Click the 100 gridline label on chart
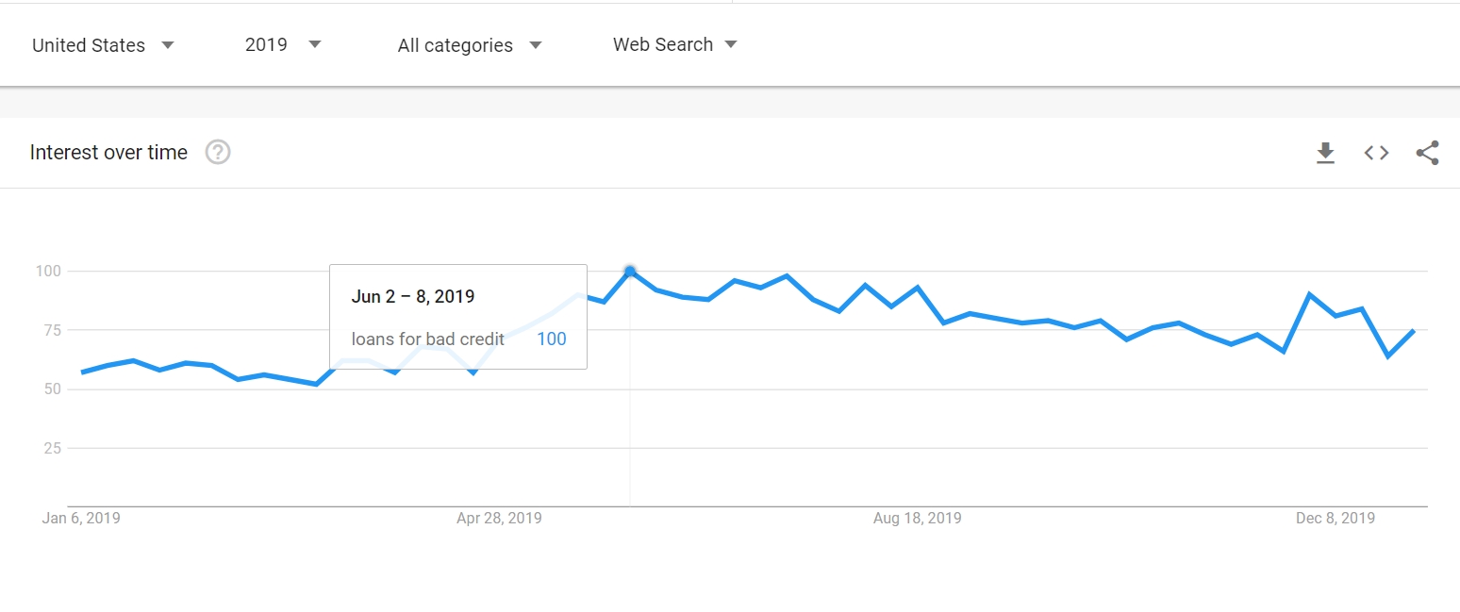Screen dimensions: 1460x612 pyautogui.click(x=46, y=271)
